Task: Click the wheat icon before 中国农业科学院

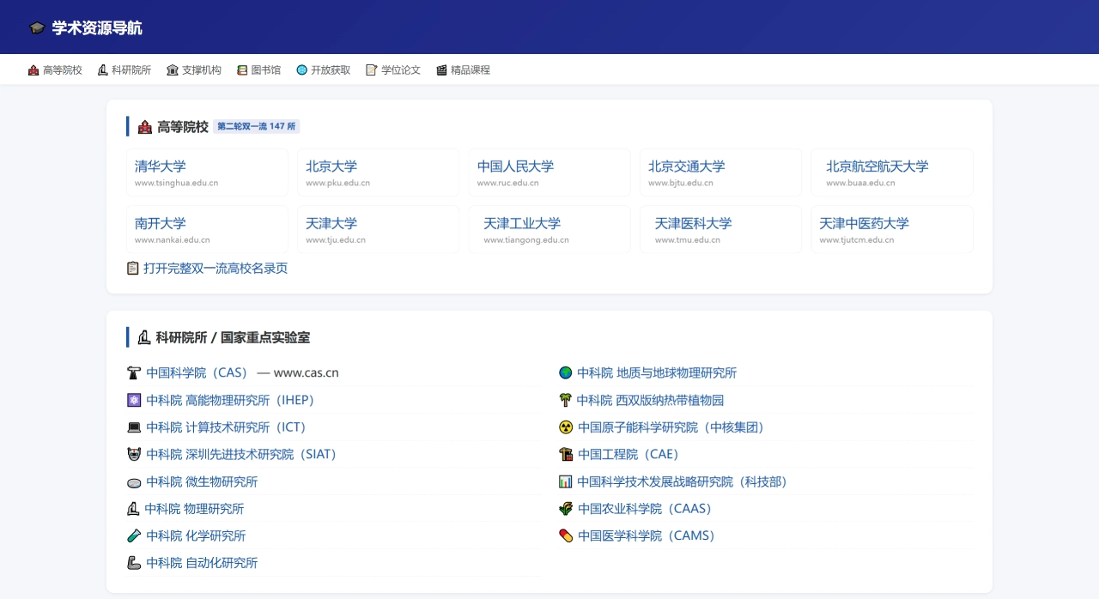Action: point(565,509)
